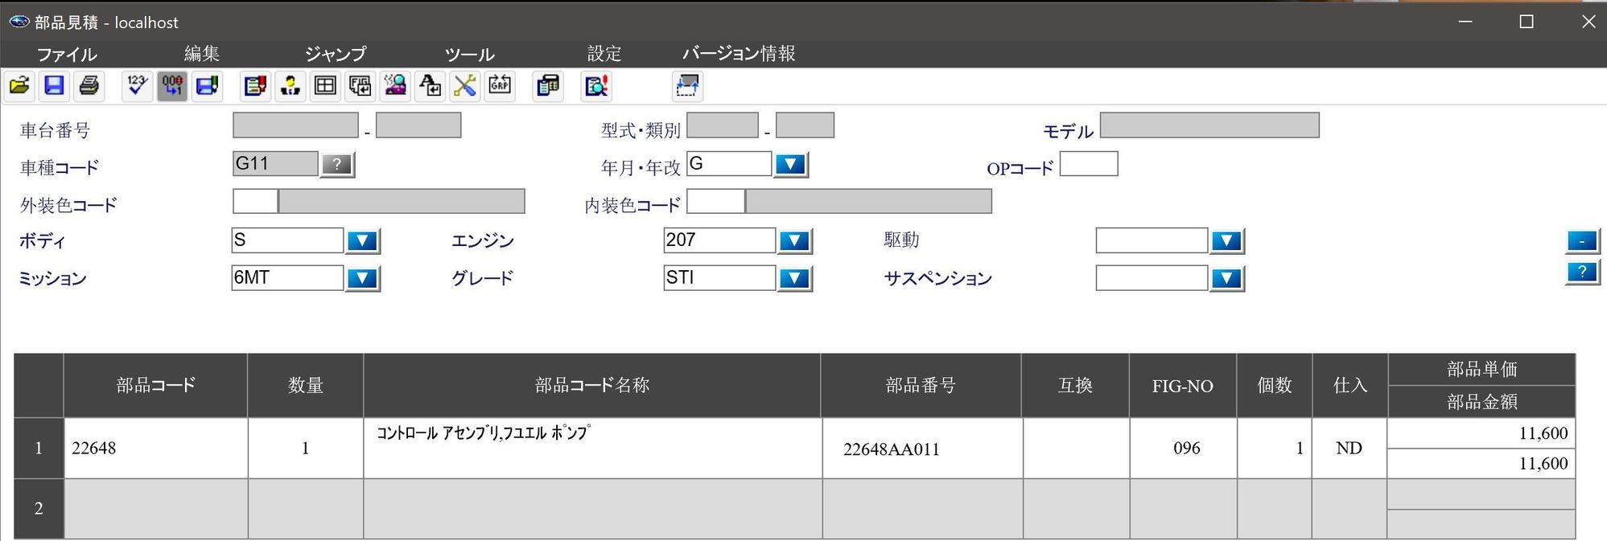Click the 123 checkmark toolbar icon

[138, 86]
